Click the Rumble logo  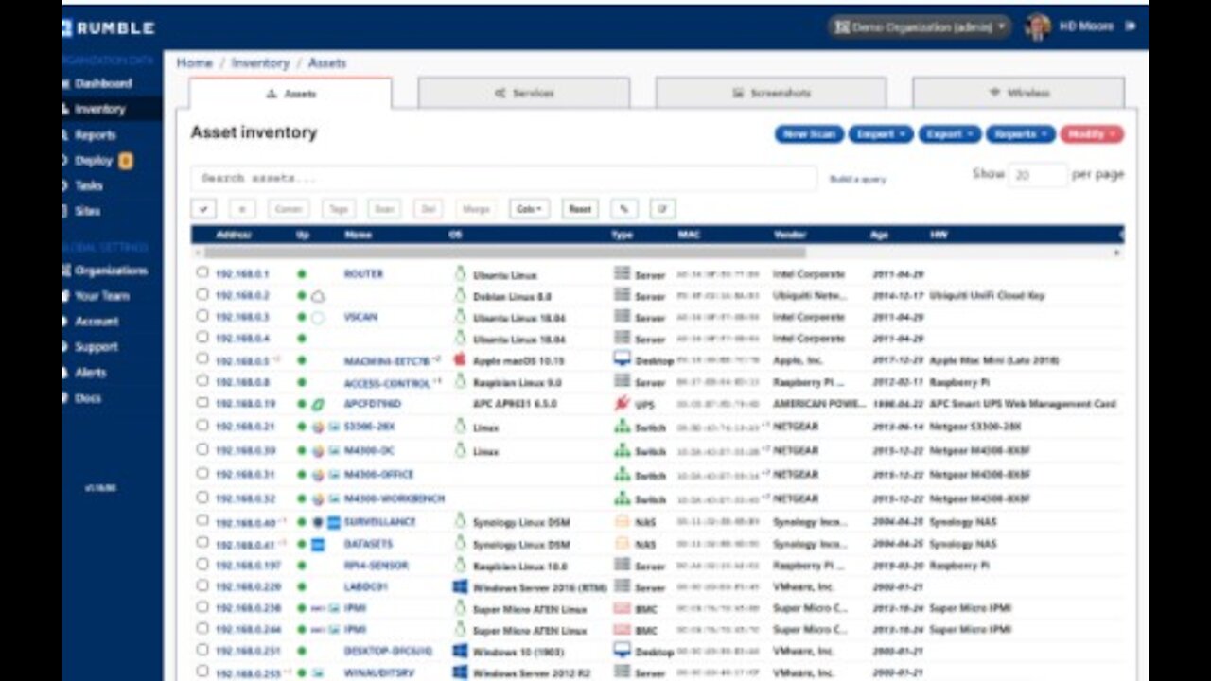coord(109,27)
